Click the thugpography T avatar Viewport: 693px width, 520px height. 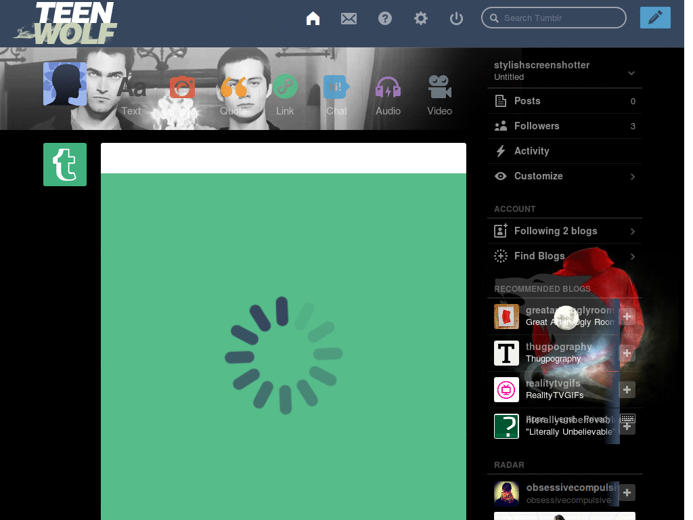(x=506, y=353)
